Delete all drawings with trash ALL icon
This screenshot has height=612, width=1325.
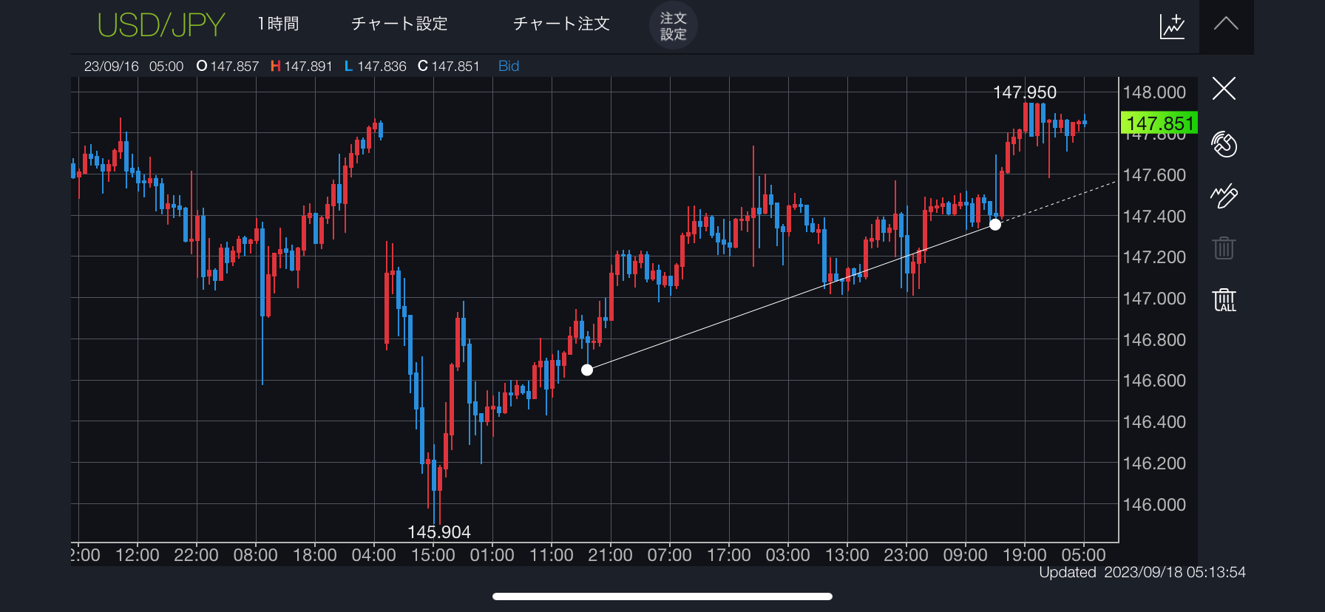tap(1224, 300)
